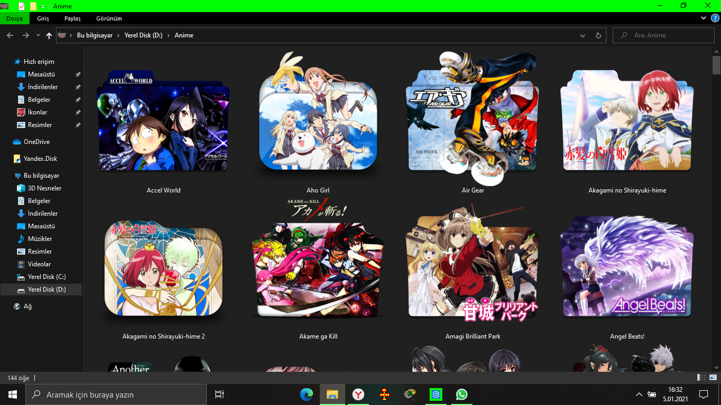The width and height of the screenshot is (721, 405).
Task: Click the vertical scrollbar thumb
Action: pos(716,66)
